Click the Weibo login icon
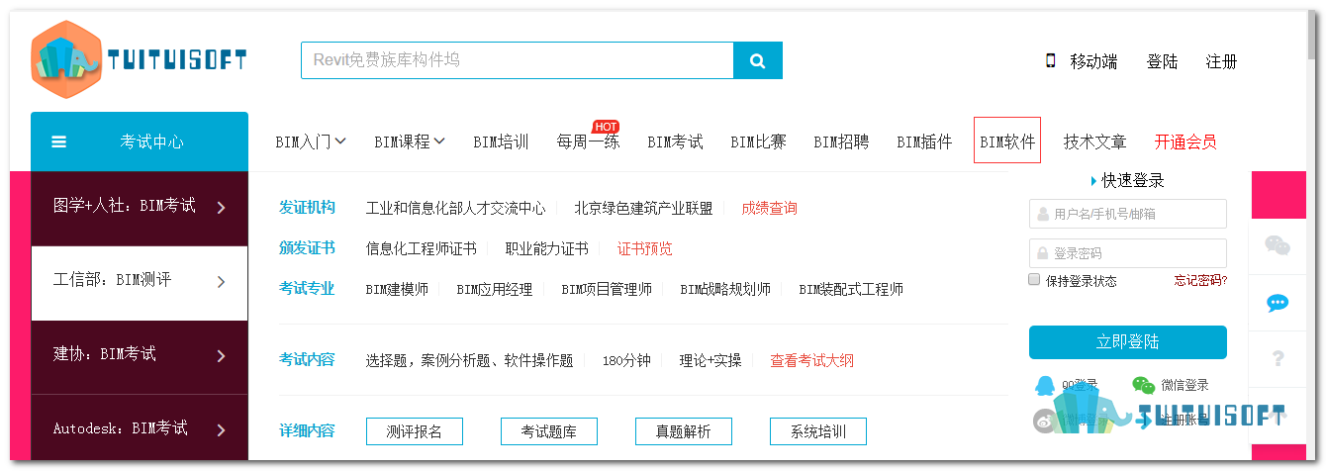The width and height of the screenshot is (1326, 471). 1045,421
